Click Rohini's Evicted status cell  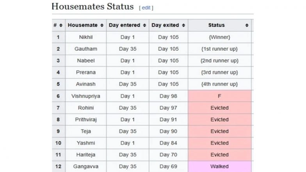[219, 108]
